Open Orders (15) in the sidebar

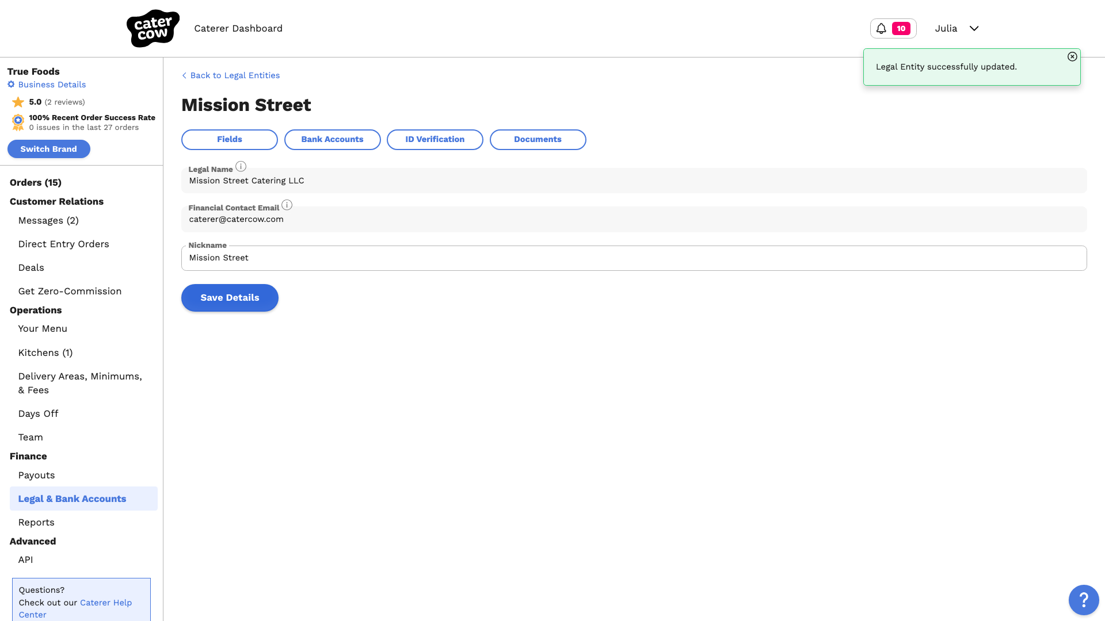coord(36,183)
